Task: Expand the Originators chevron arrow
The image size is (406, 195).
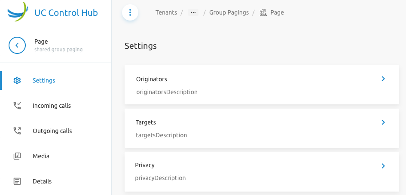Action: [383, 79]
